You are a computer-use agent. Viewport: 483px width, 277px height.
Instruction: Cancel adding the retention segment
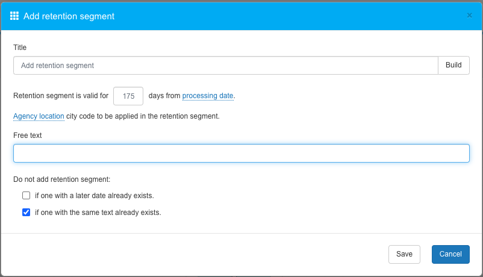tap(450, 255)
